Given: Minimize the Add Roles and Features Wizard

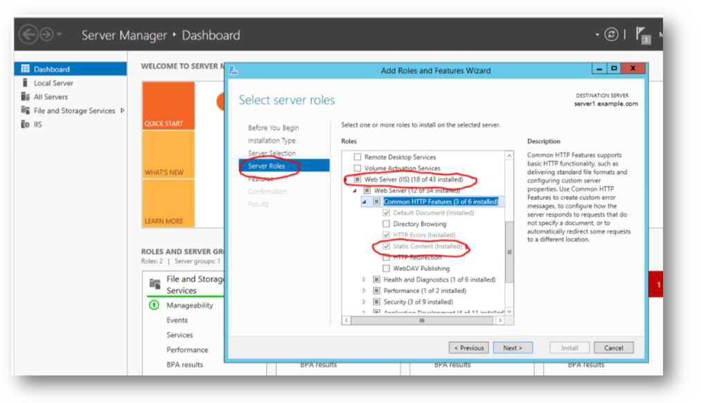Looking at the screenshot, I should click(x=599, y=68).
